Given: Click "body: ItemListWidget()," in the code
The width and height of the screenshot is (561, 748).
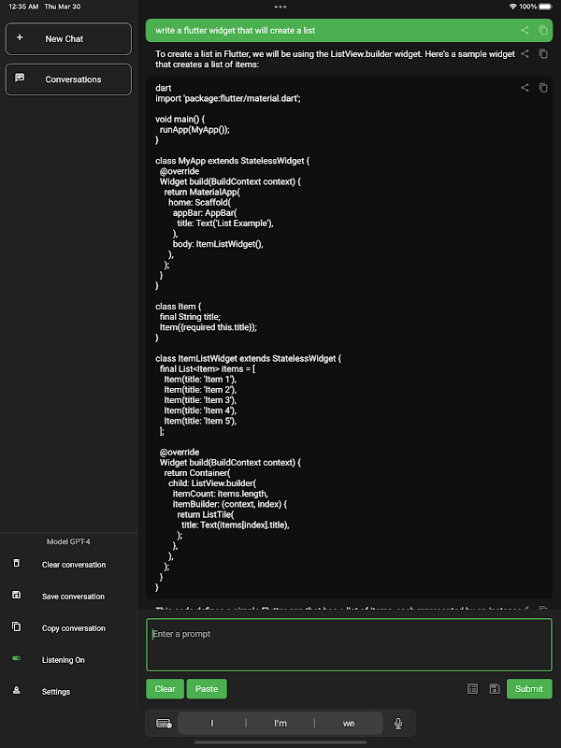Looking at the screenshot, I should pos(218,244).
